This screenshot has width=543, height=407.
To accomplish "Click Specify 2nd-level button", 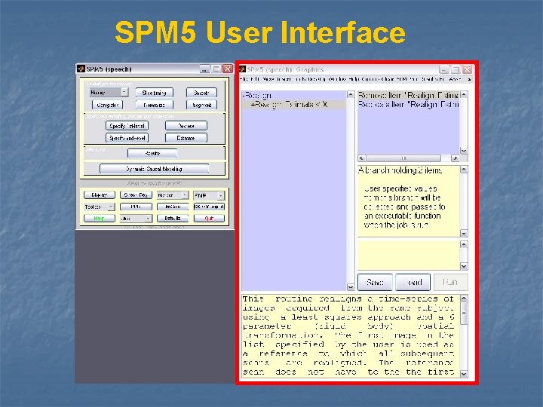I will 127,138.
